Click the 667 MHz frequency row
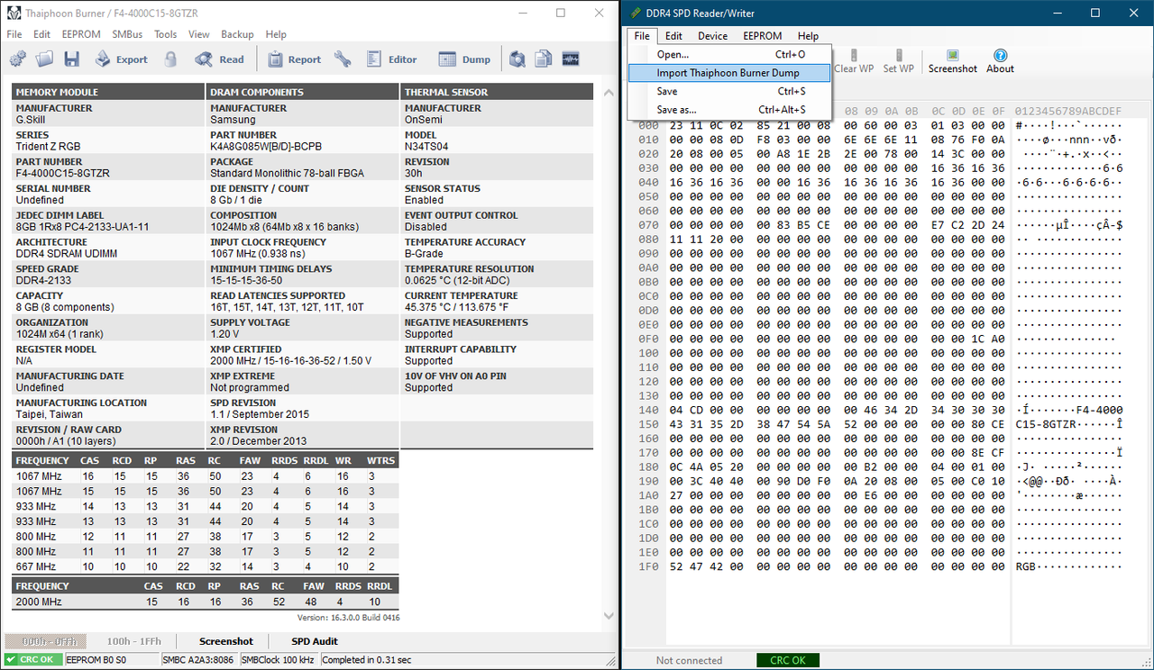 coord(206,566)
